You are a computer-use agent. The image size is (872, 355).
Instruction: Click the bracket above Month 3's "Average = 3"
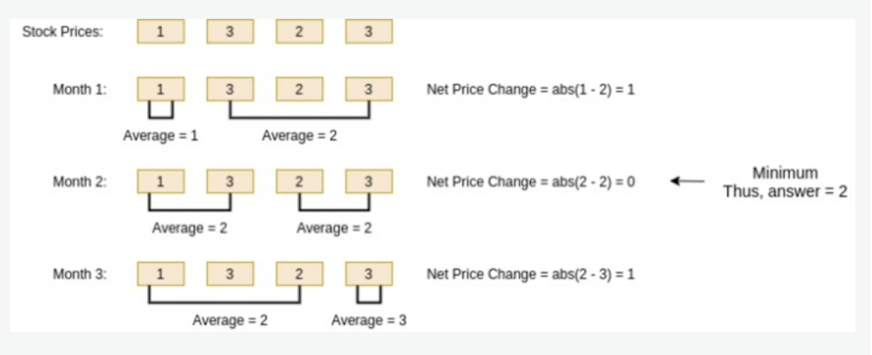point(369,297)
